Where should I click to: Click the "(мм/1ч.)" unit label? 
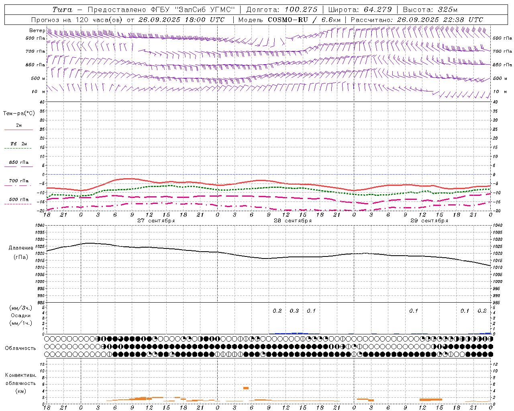click(20, 323)
